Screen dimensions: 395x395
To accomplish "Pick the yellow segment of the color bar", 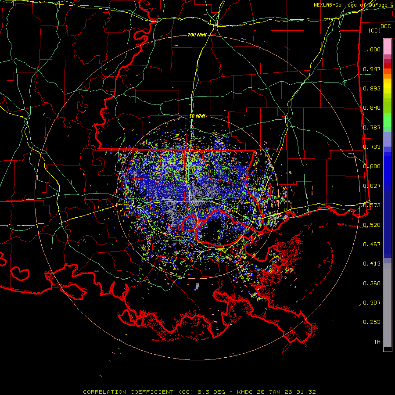I will pos(388,86).
